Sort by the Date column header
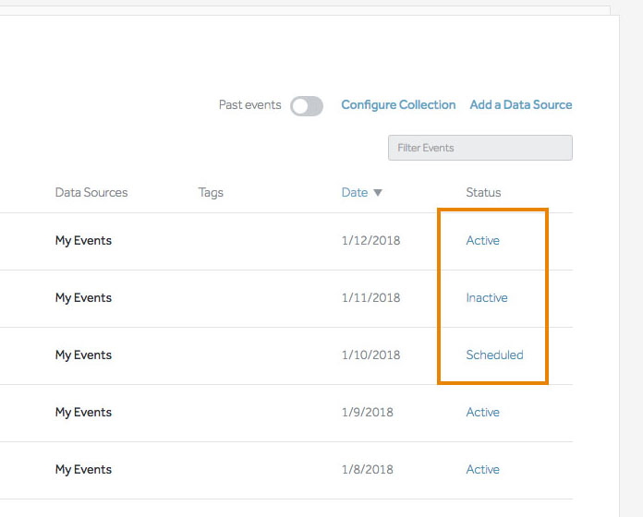Image resolution: width=643 pixels, height=517 pixels. pyautogui.click(x=355, y=193)
